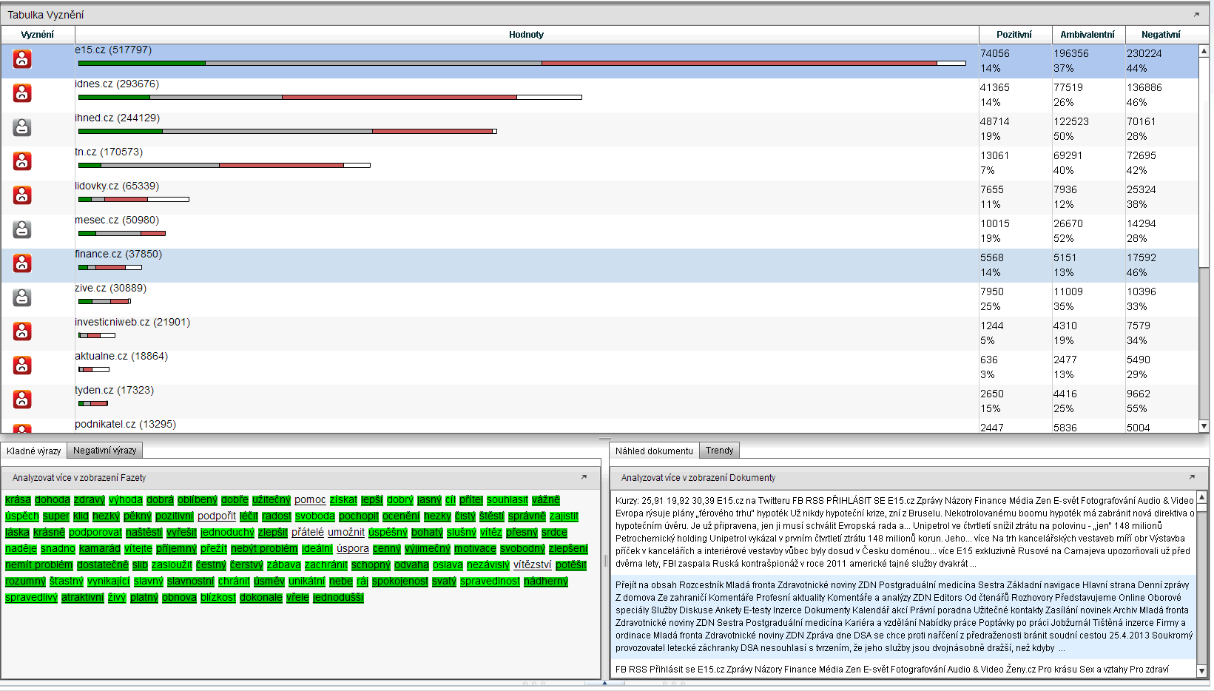Click the vertical splitter handle between bottom panels
This screenshot has width=1214, height=691.
point(605,560)
